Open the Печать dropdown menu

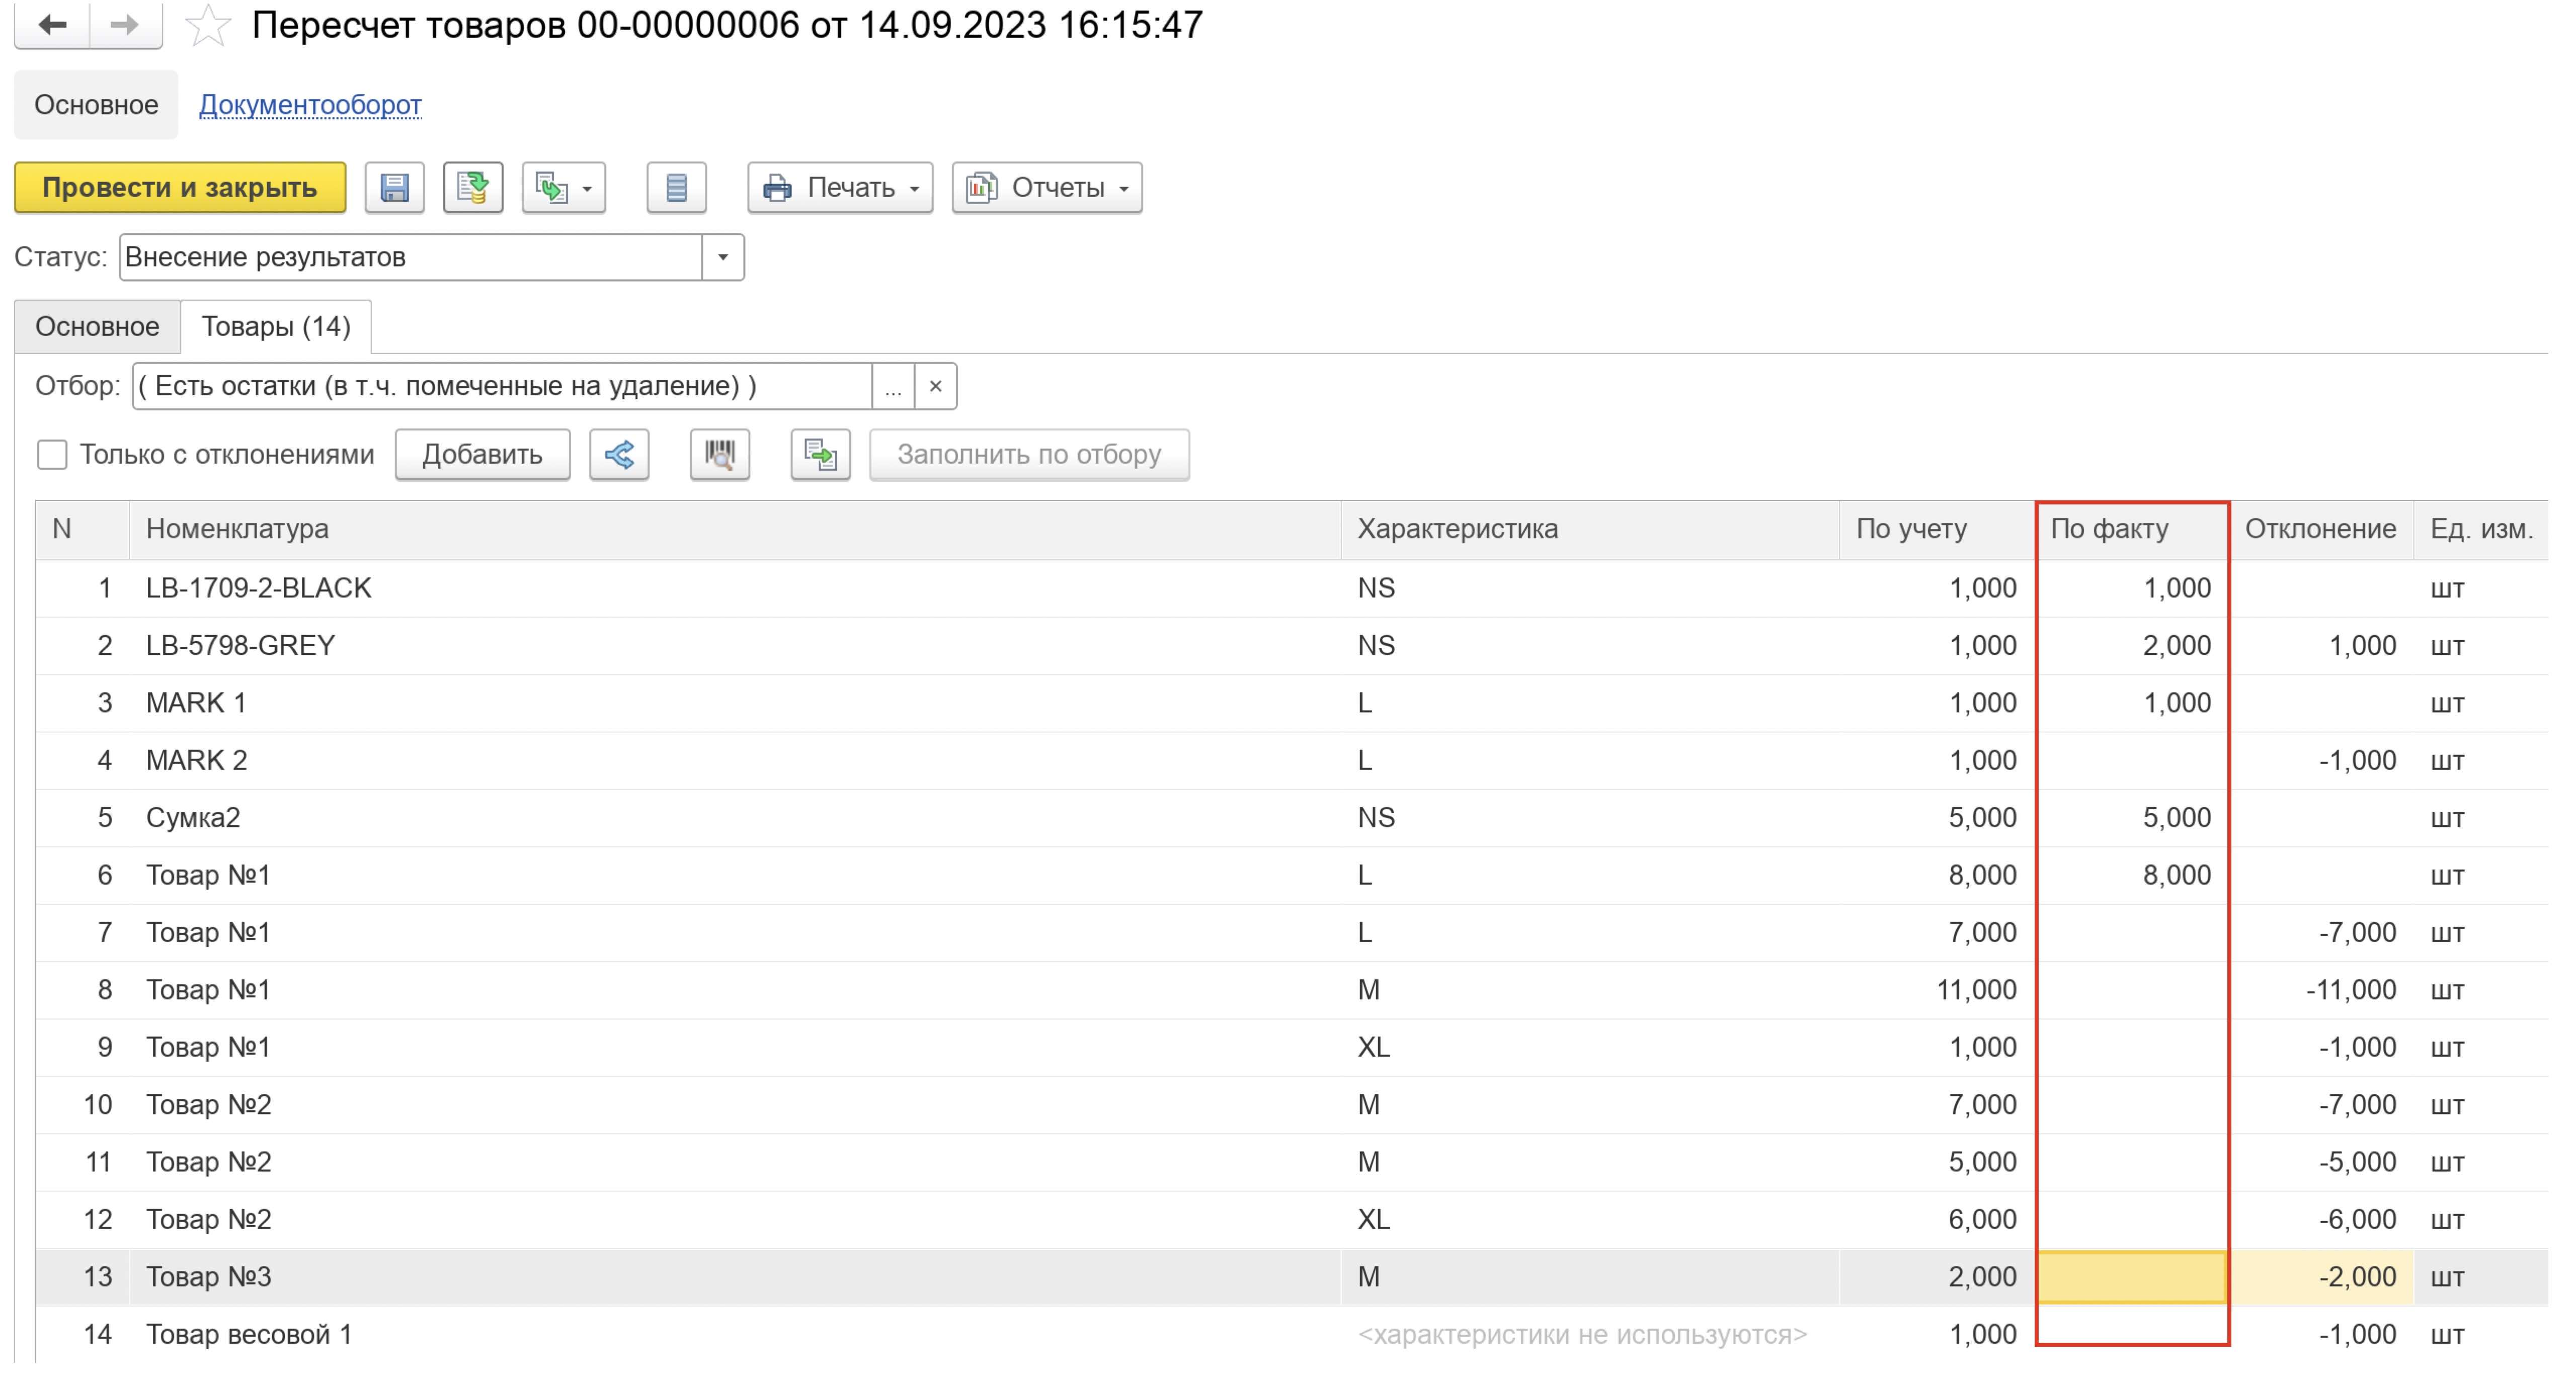click(x=840, y=188)
